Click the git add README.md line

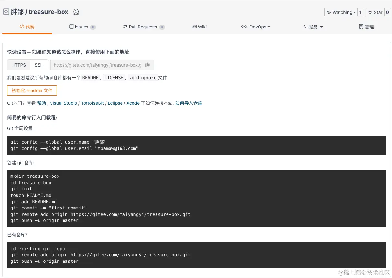click(34, 202)
